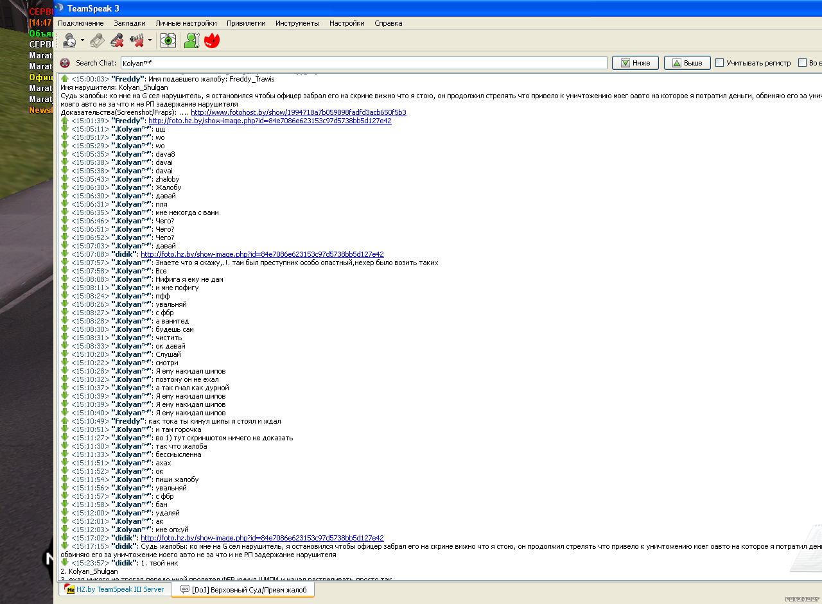This screenshot has width=822, height=604.
Task: Click the message 'мне некогда с вами'
Action: point(187,212)
